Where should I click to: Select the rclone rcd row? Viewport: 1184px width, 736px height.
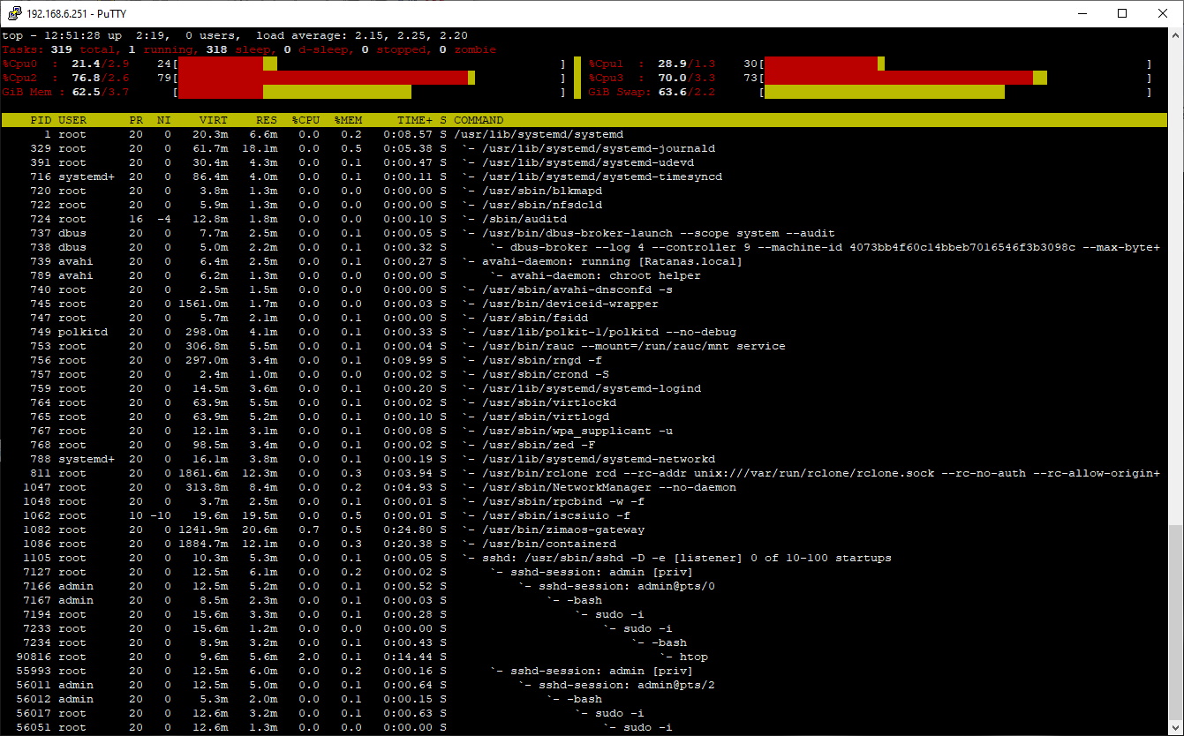coord(584,473)
